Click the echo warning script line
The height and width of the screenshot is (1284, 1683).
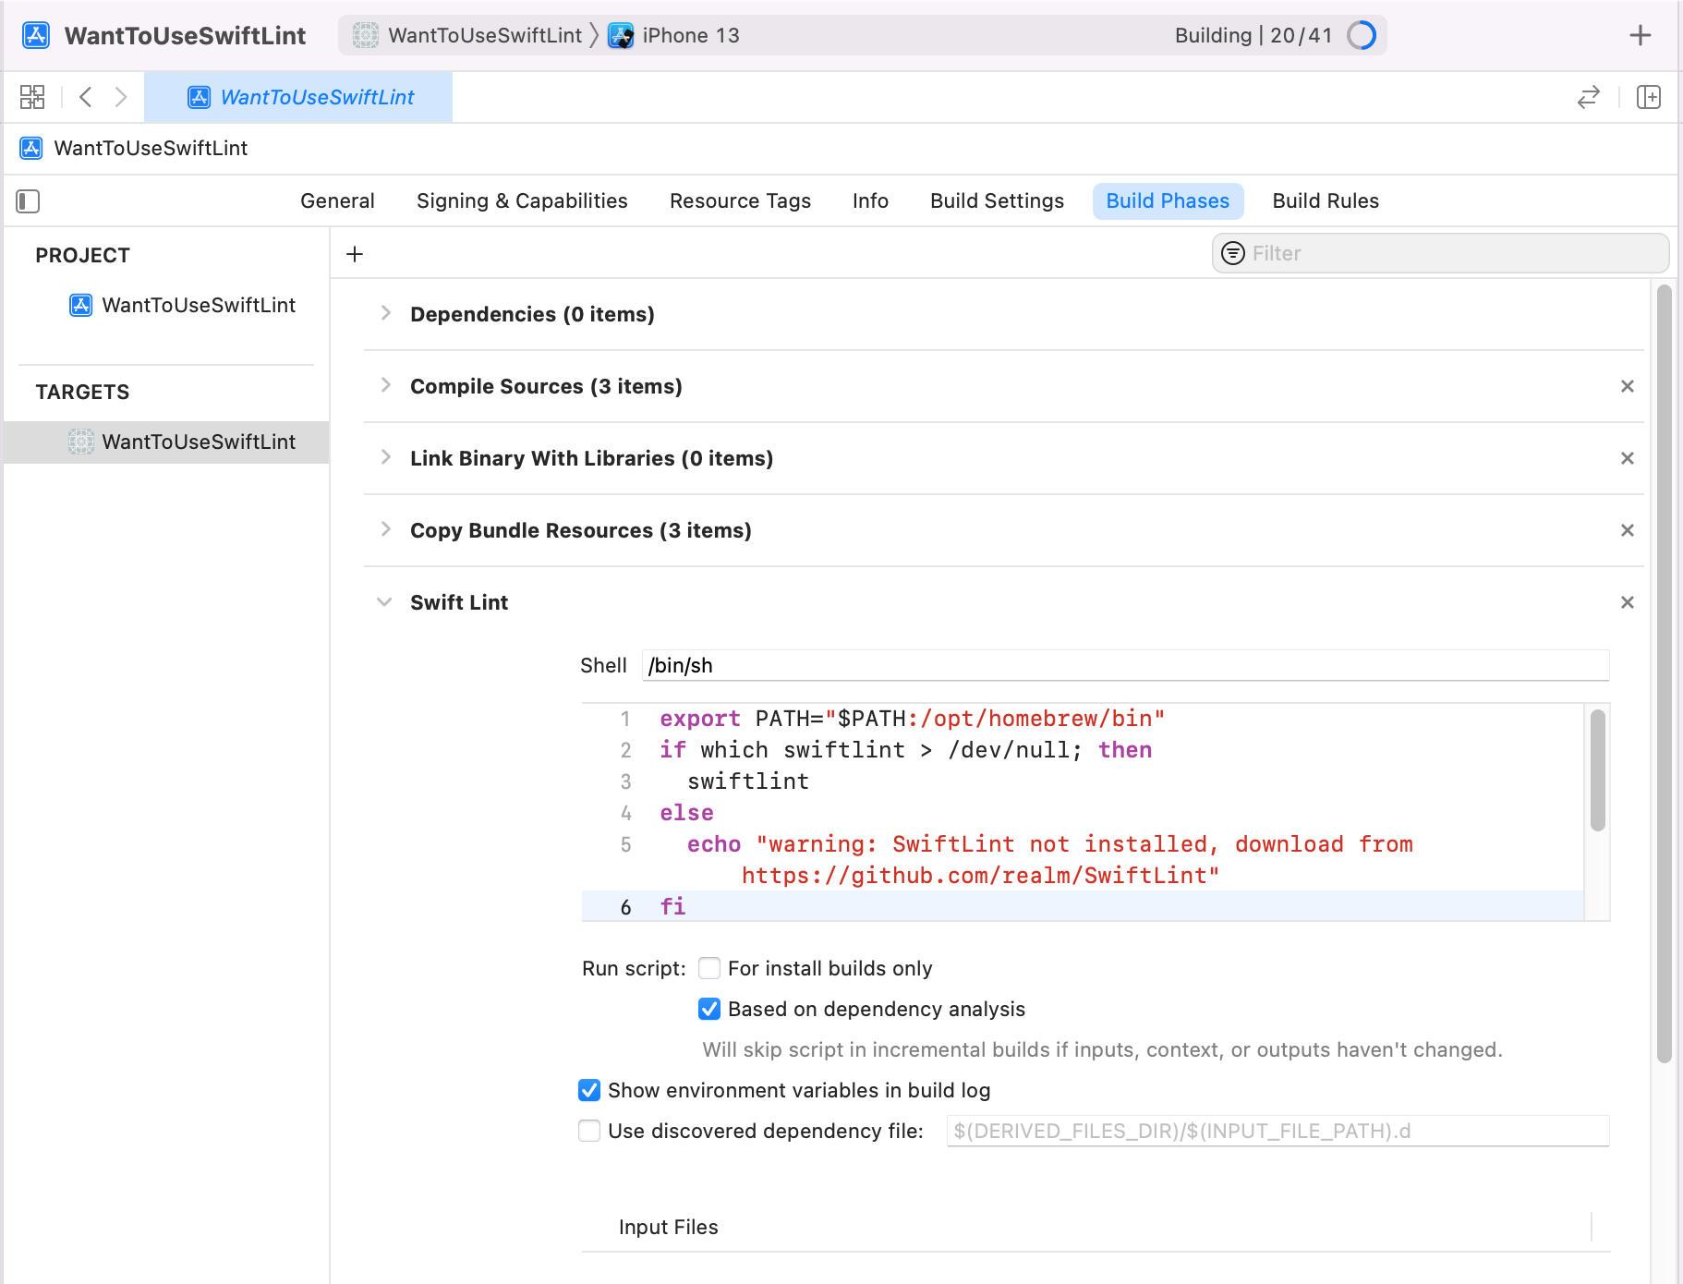coord(1049,844)
